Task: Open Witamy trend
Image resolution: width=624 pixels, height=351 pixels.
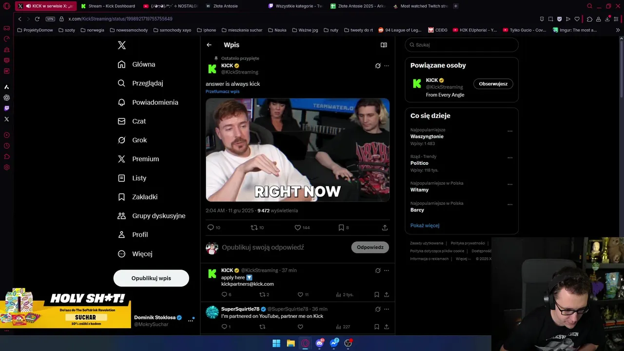Action: [x=419, y=190]
